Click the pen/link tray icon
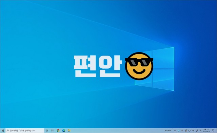Viewport: 217px width, 133px height. [x=197, y=131]
